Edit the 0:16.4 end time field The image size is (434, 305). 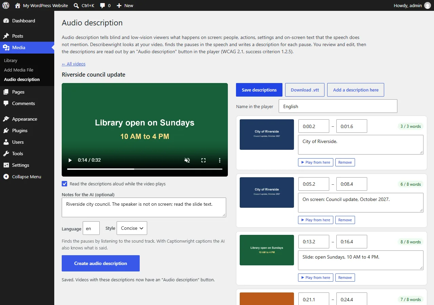pos(352,242)
